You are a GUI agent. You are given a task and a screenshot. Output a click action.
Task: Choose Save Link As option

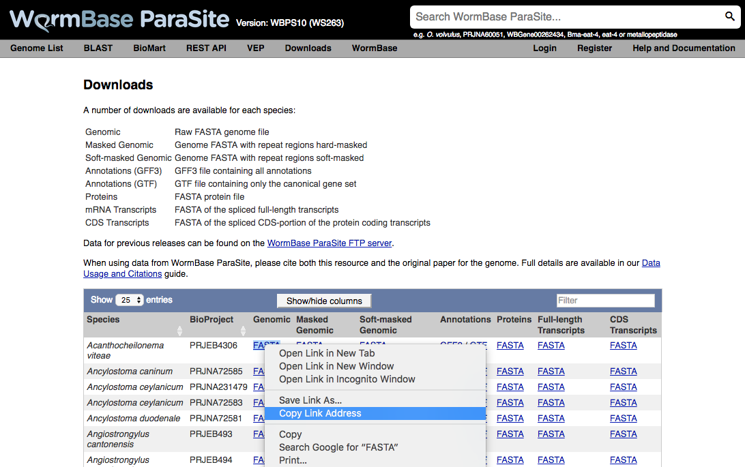(x=308, y=400)
